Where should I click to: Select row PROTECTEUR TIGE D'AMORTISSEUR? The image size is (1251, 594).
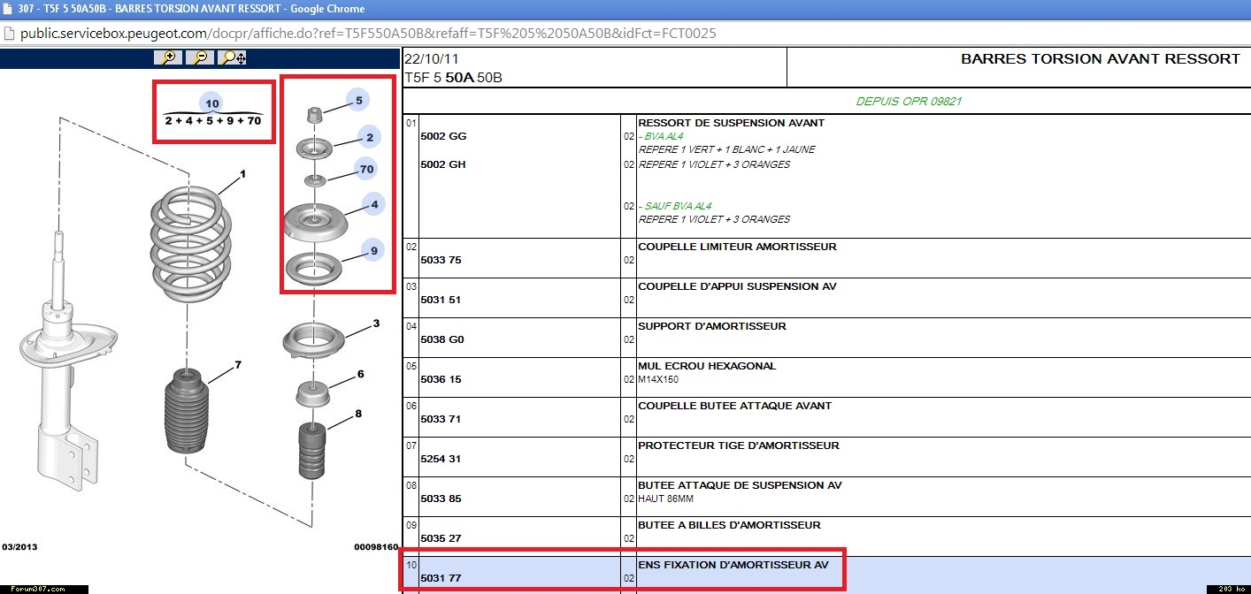[x=826, y=457]
